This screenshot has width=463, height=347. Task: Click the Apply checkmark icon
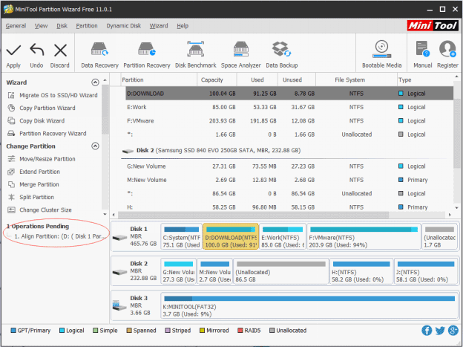pyautogui.click(x=13, y=52)
